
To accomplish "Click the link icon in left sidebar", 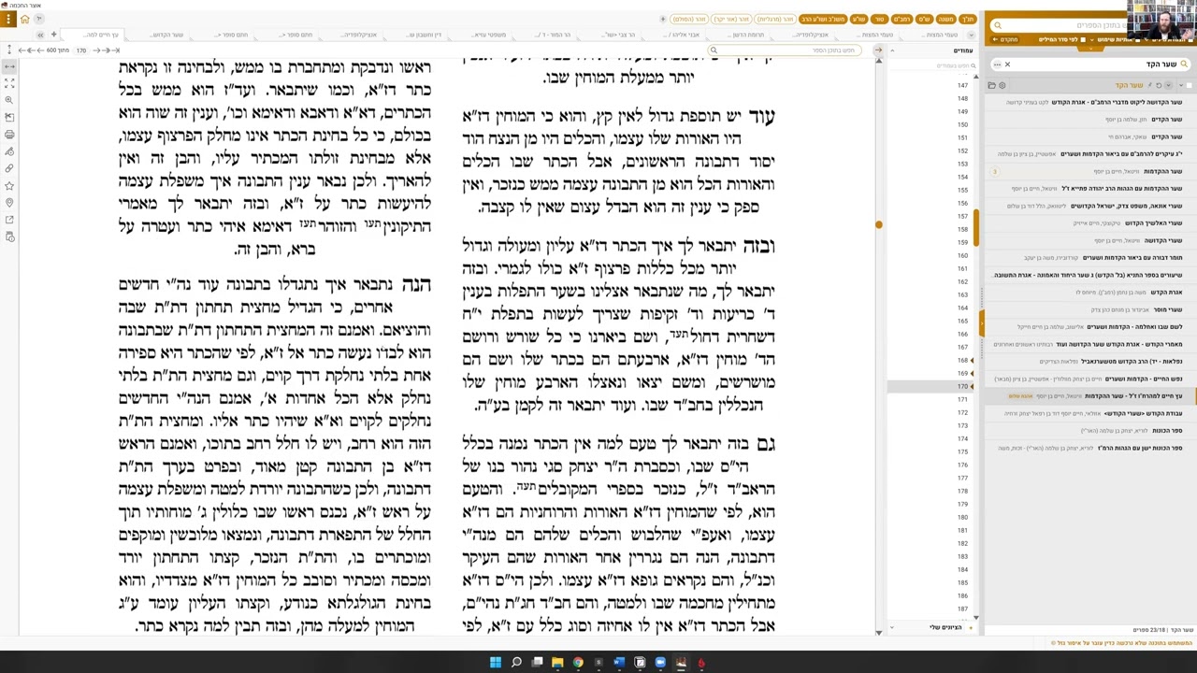I will [9, 168].
